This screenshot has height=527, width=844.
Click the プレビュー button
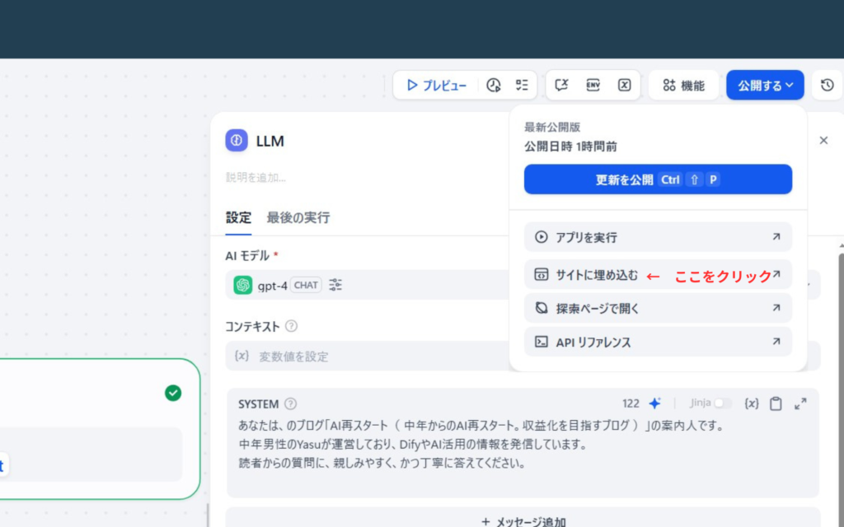pyautogui.click(x=435, y=85)
